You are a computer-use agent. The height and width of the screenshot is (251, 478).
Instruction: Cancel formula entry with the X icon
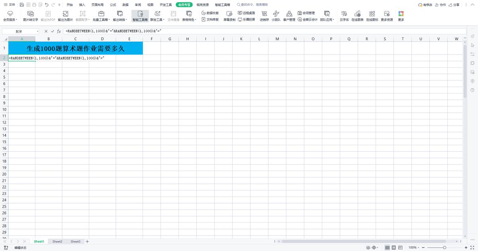pyautogui.click(x=46, y=31)
